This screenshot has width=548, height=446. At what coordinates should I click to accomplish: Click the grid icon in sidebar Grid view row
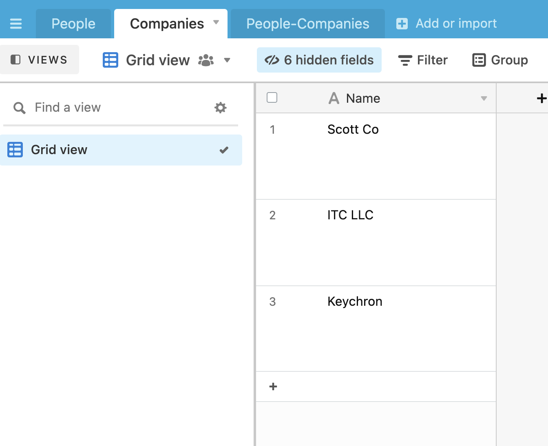pos(15,150)
